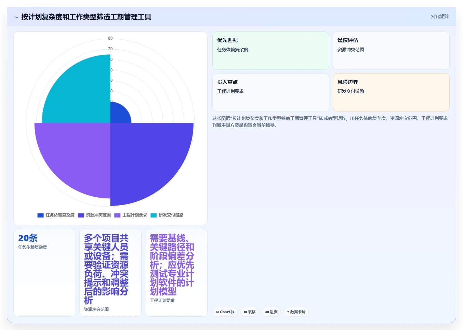Click 资源冲突范围 caption in the middle card
This screenshot has width=463, height=330.
click(96, 309)
